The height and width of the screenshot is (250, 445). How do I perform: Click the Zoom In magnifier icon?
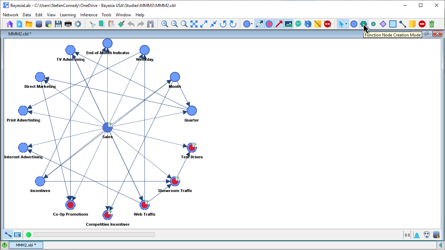(164, 24)
